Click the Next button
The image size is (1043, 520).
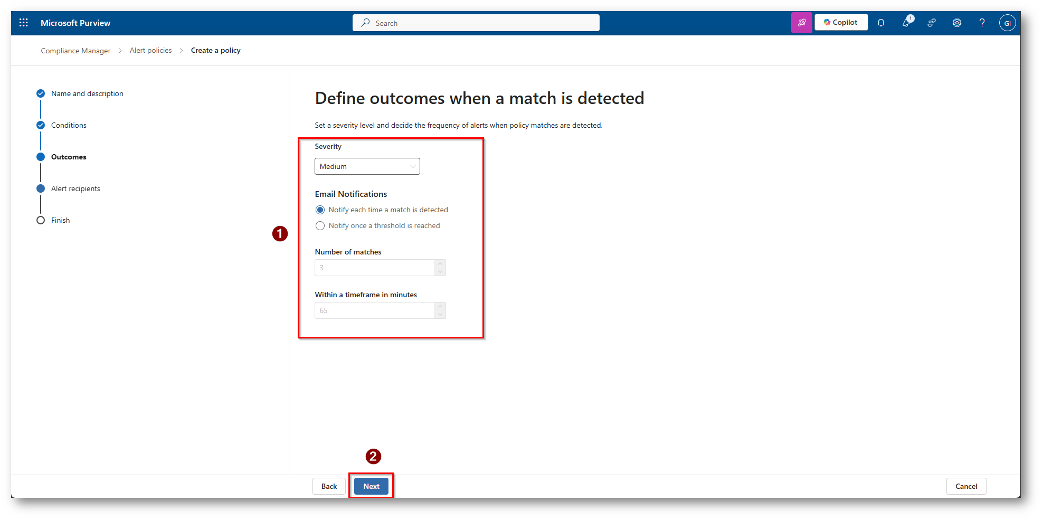[x=371, y=486]
